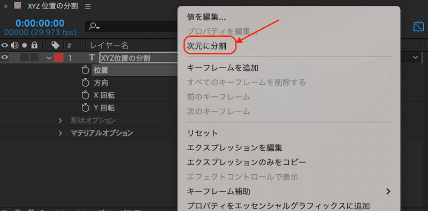Collapse layer 1 properties twirl arrow
The width and height of the screenshot is (428, 211).
(49, 58)
